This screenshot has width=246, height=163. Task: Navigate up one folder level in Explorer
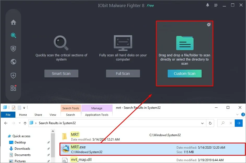click(x=25, y=123)
